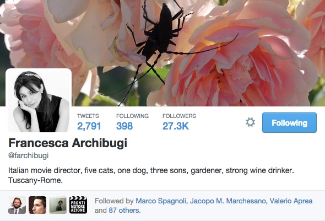Click the bearded man in suit avatar
The width and height of the screenshot is (325, 221).
[x=17, y=205]
